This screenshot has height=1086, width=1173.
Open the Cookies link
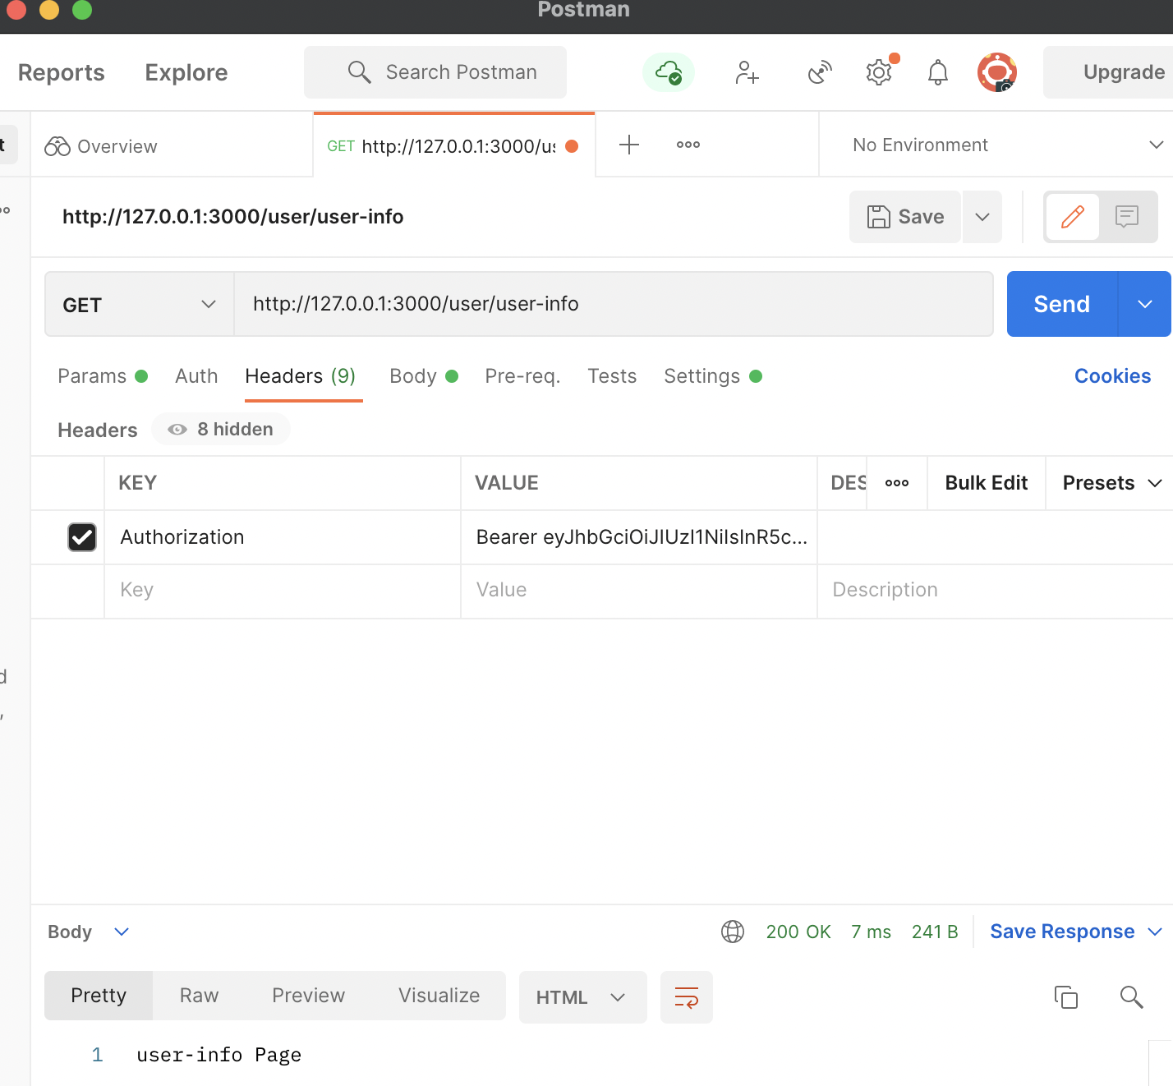[1112, 376]
